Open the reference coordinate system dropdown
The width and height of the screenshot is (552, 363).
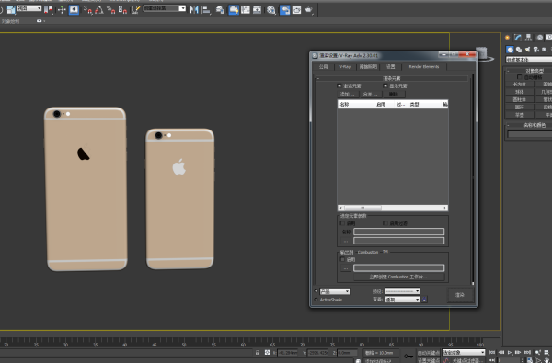(x=29, y=8)
